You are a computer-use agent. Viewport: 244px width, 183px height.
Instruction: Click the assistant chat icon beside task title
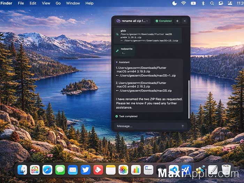pyautogui.click(x=119, y=21)
